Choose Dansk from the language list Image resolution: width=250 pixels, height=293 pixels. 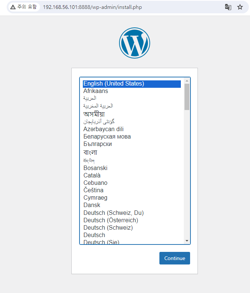[132, 205]
